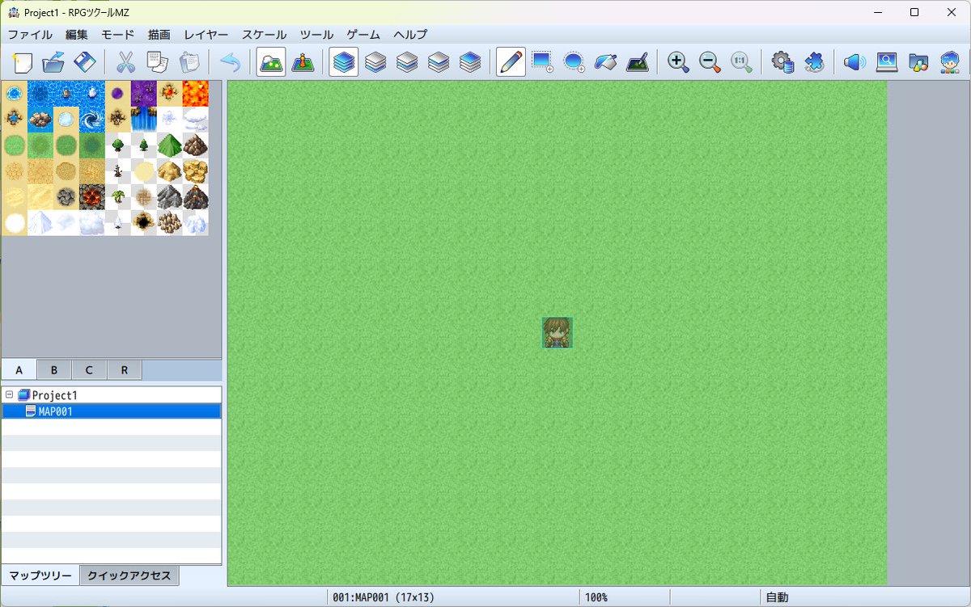
Task: Click the New Project icon
Action: pyautogui.click(x=23, y=62)
